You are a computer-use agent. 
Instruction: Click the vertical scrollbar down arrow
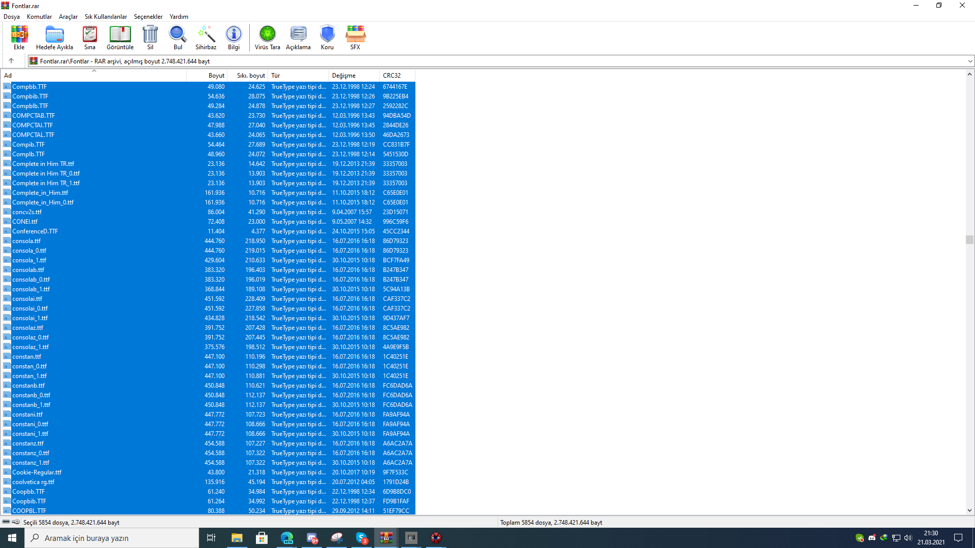(x=969, y=510)
